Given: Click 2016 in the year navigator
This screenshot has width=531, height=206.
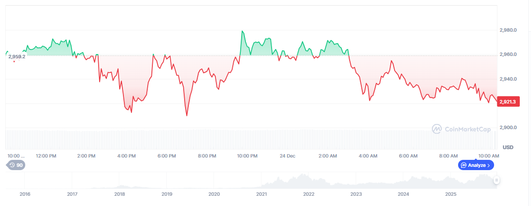Looking at the screenshot, I should (x=24, y=193).
